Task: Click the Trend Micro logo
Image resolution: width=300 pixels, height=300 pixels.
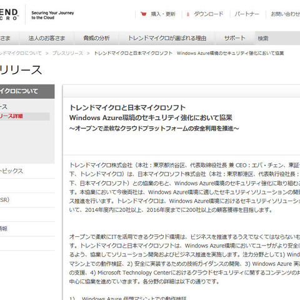Action: coord(9,14)
